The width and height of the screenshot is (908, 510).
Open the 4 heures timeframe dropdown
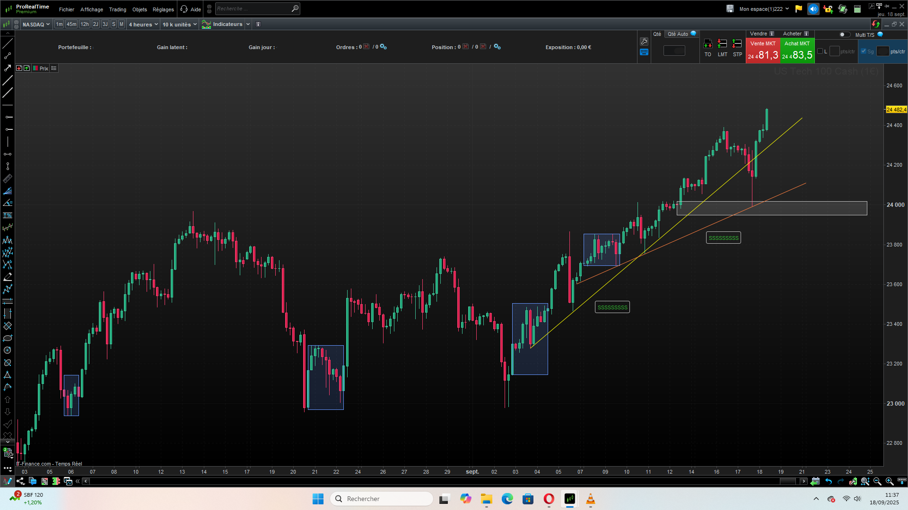[x=143, y=25]
